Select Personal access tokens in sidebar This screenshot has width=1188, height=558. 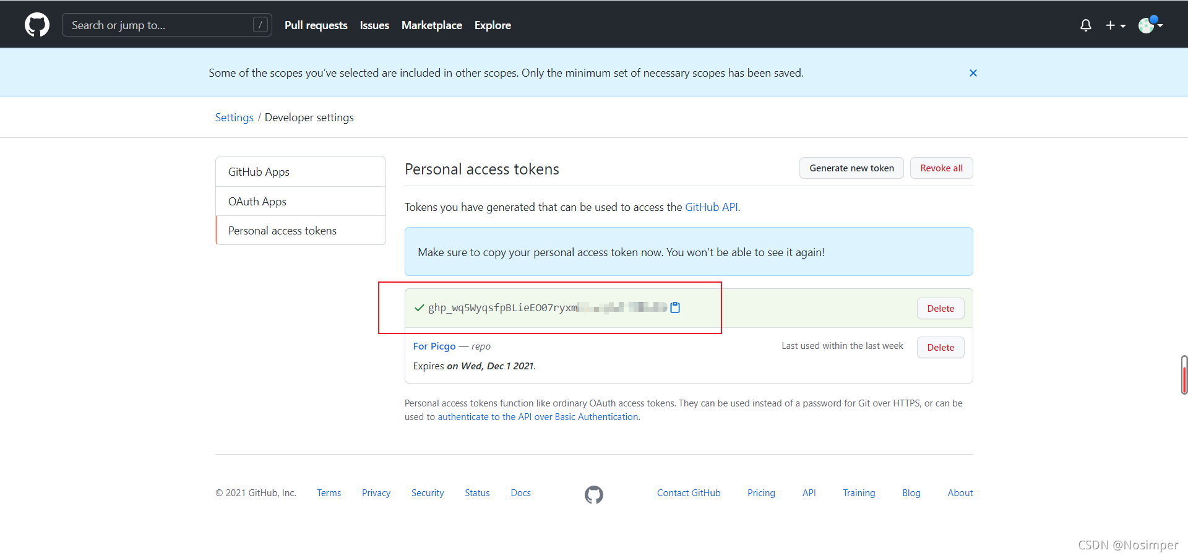pyautogui.click(x=301, y=230)
